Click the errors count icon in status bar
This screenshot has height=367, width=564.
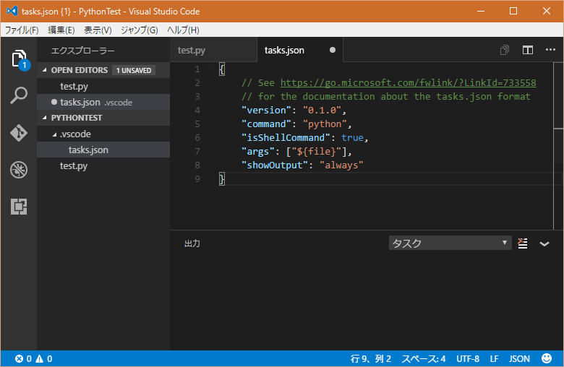point(23,359)
